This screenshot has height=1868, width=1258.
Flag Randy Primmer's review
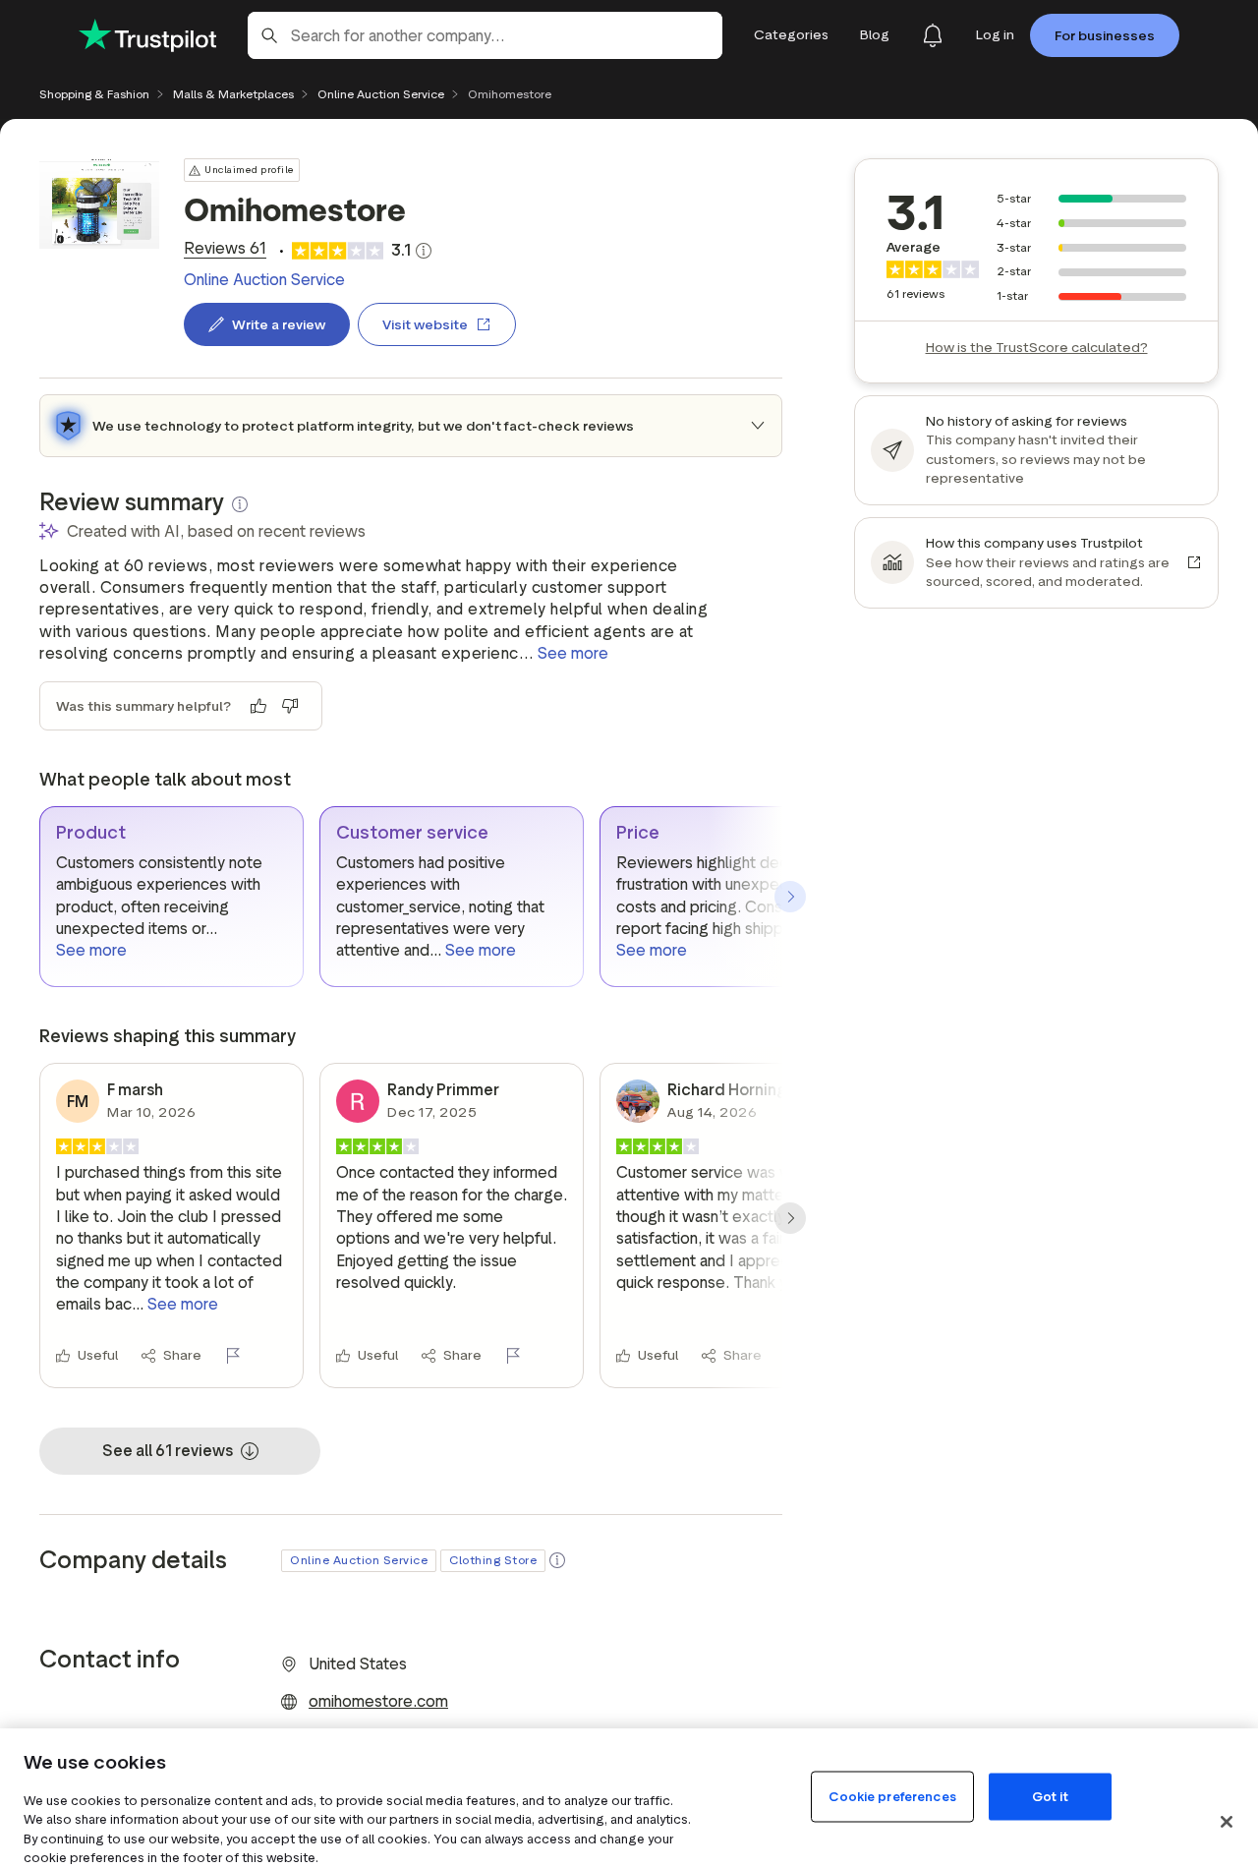513,1356
